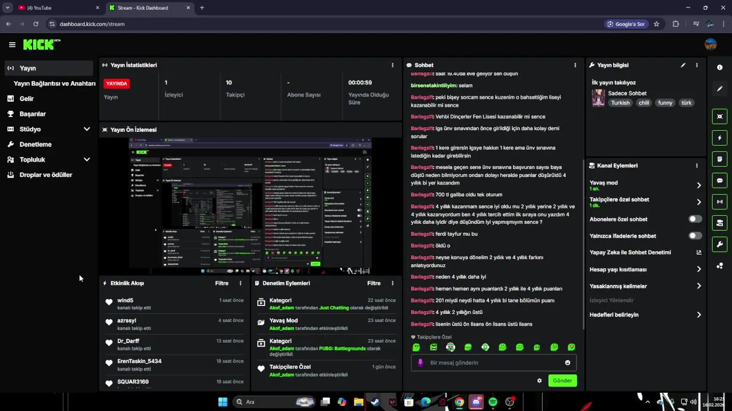This screenshot has width=732, height=411.
Task: Open Etkinlik Akışı three-dot options
Action: [240, 283]
